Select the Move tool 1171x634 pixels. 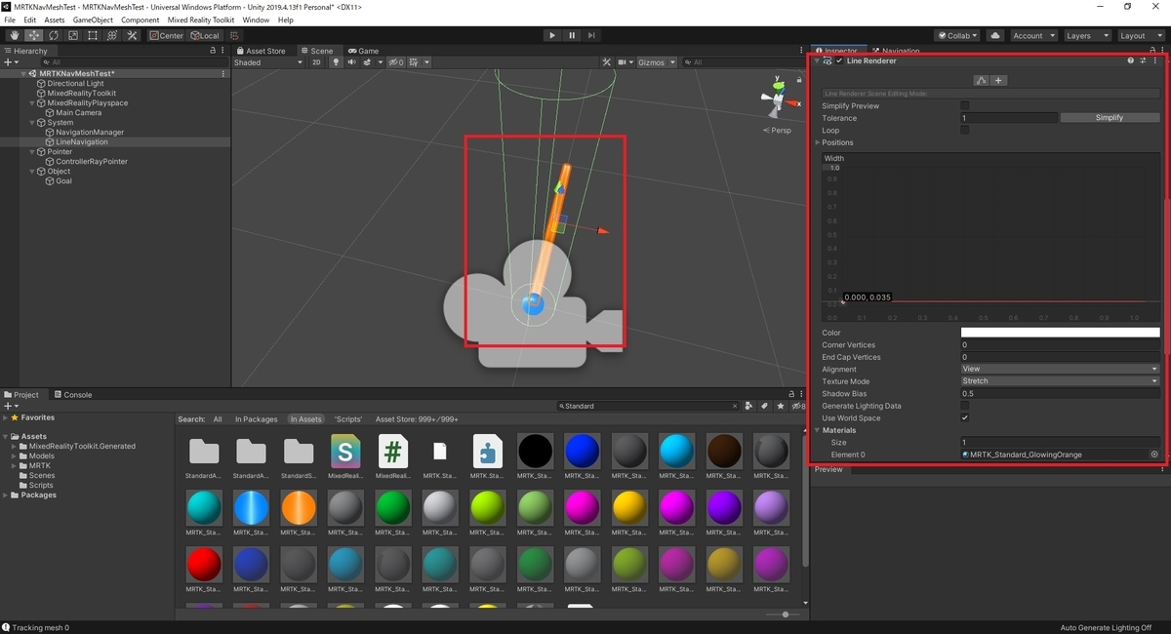[x=33, y=35]
